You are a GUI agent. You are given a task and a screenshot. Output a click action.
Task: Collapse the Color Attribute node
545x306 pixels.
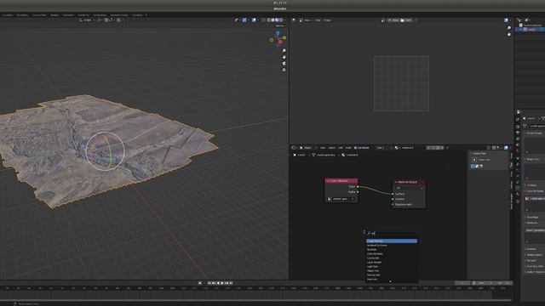point(328,181)
